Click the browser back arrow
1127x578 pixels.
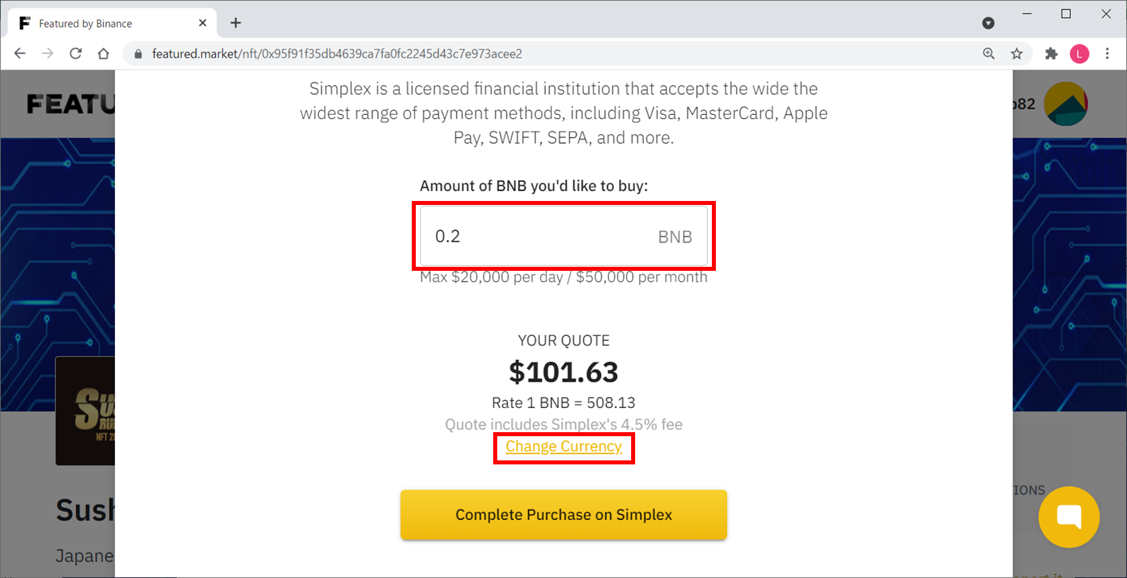pos(20,54)
